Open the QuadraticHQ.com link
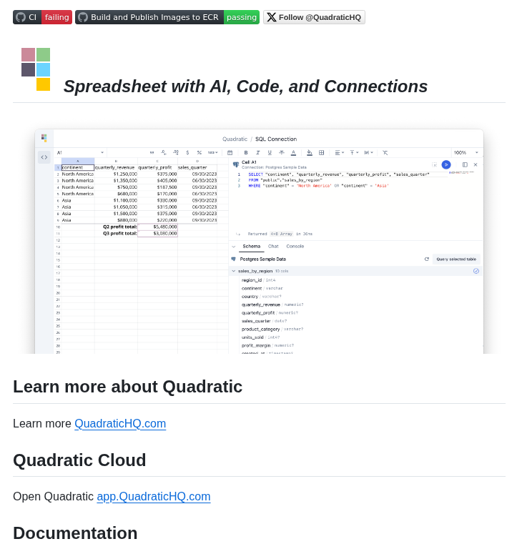512x549 pixels. (120, 423)
